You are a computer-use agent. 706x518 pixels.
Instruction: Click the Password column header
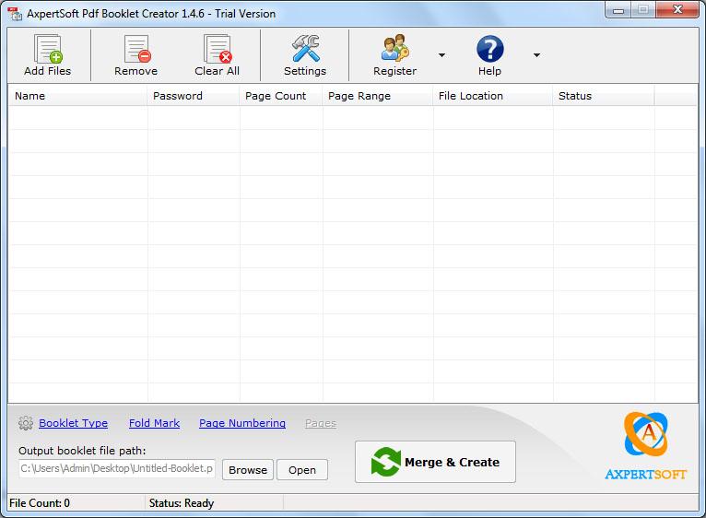click(x=194, y=96)
